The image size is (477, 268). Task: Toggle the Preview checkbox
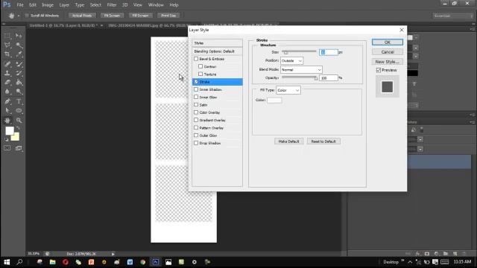(x=379, y=70)
